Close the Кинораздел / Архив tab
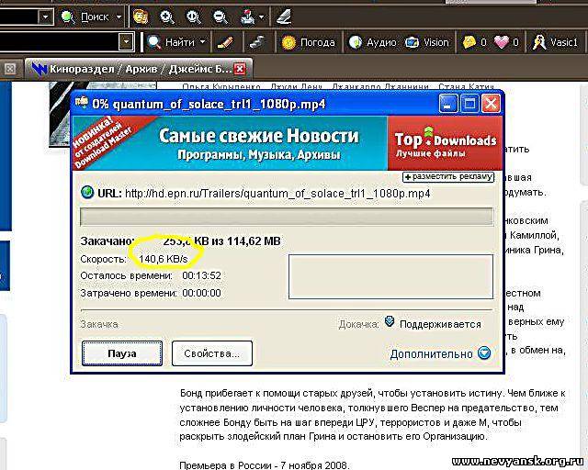Screen dimensions: 588x470 click(x=240, y=69)
